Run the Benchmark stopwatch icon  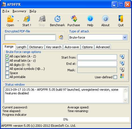coord(57,19)
